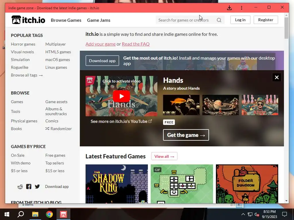Click the muted volume tray icon
This screenshot has width=294, height=220.
tap(257, 214)
